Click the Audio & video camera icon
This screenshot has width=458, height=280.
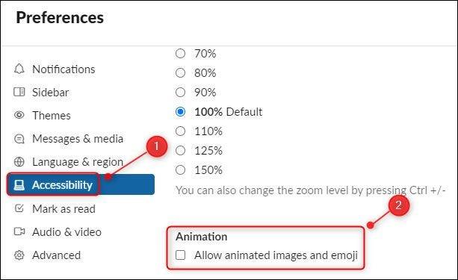pos(19,231)
